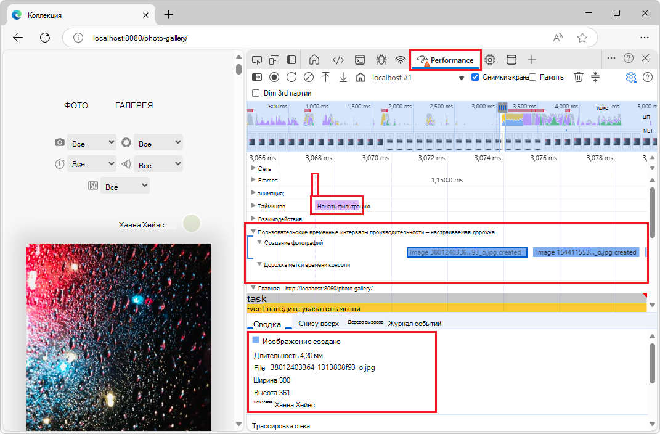This screenshot has height=434, width=660.
Task: Switch to the Performance tab
Action: (x=446, y=60)
